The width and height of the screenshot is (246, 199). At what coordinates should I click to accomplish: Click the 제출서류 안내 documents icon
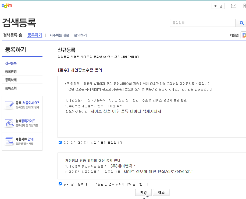[9, 142]
